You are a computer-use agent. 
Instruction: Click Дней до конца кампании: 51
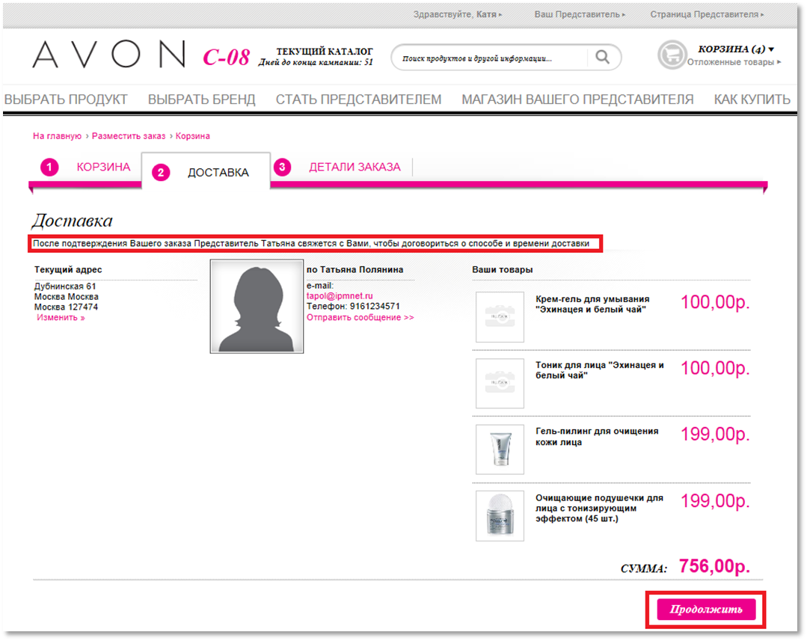coord(316,62)
